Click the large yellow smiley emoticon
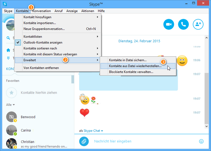Image resolution: width=211 pixels, height=151 pixels. 182,61
